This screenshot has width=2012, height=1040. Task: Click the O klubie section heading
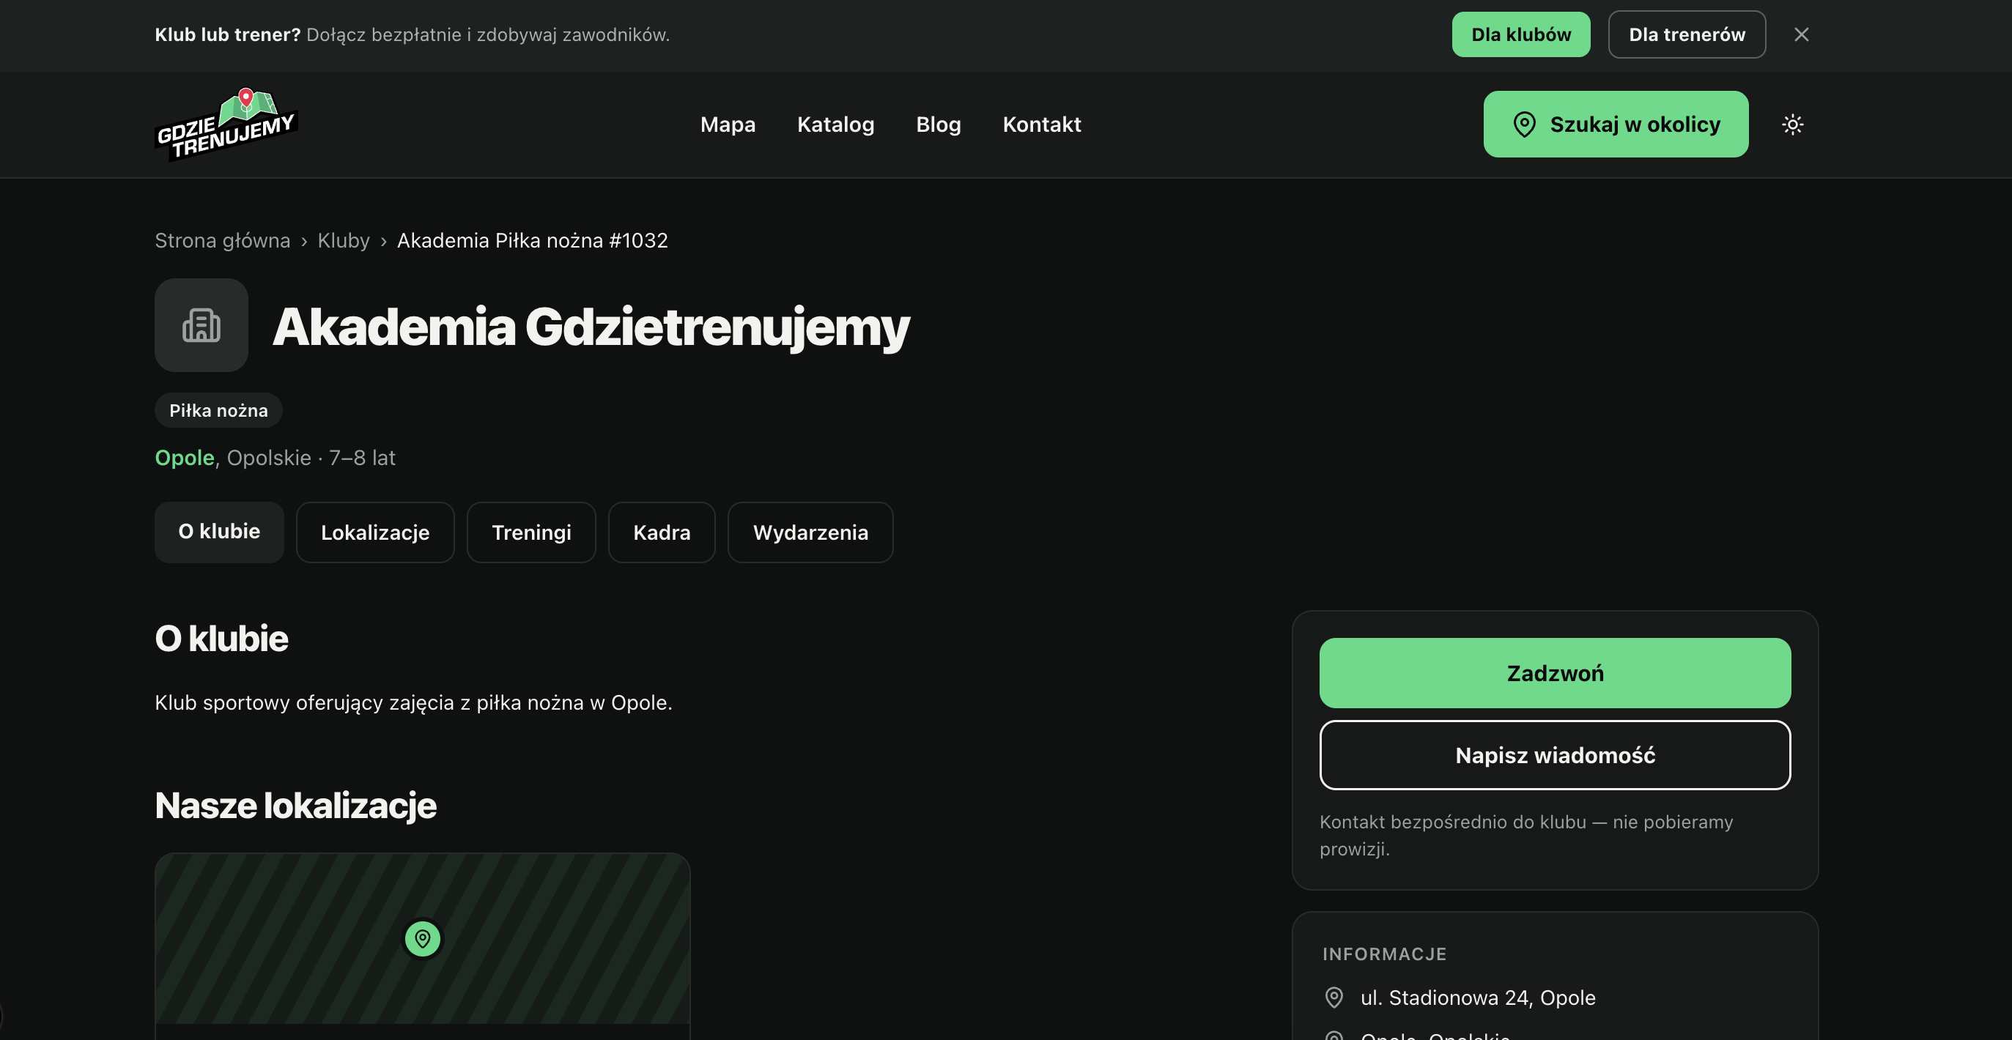pos(221,638)
